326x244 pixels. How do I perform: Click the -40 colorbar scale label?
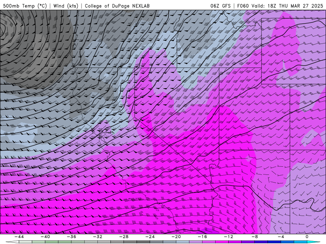point(45,237)
